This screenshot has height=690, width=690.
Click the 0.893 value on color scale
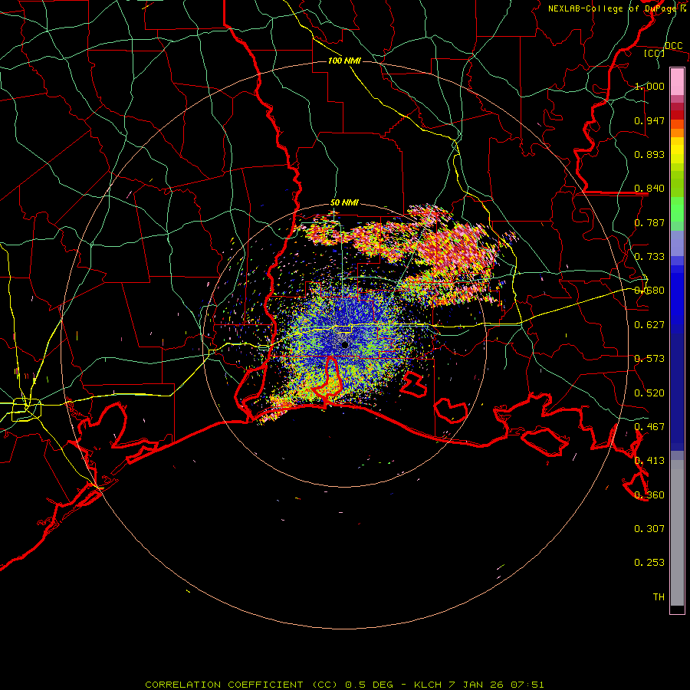click(649, 154)
